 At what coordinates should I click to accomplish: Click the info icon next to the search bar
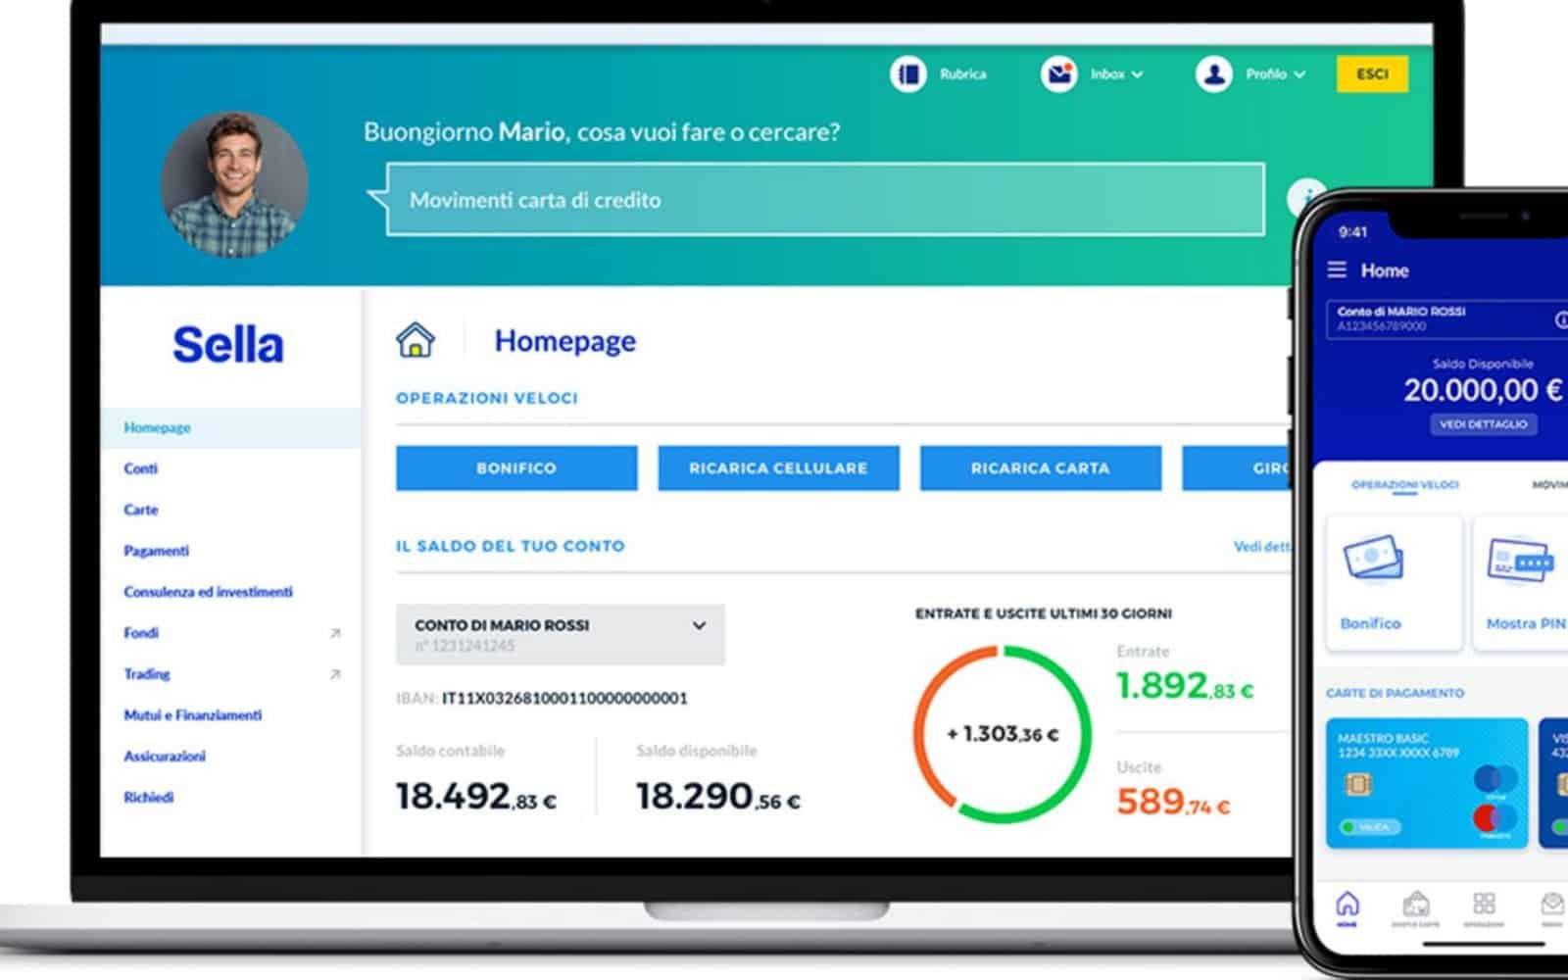[1307, 199]
